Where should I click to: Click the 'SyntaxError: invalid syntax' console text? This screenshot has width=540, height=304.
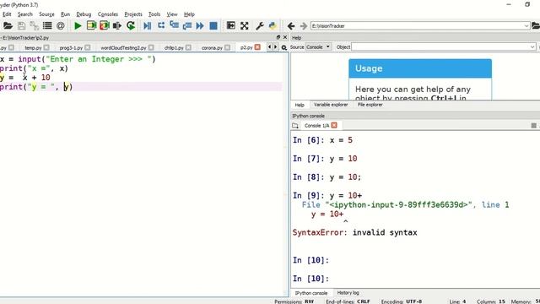354,232
